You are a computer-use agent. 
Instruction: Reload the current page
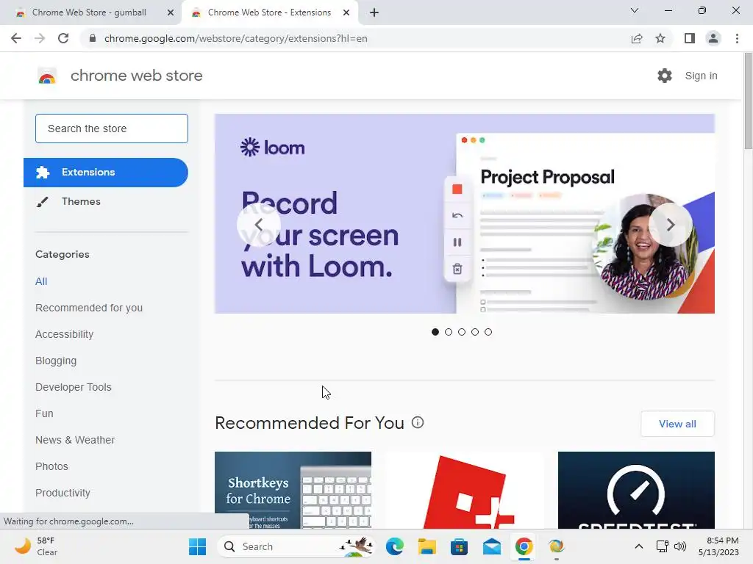pos(63,38)
